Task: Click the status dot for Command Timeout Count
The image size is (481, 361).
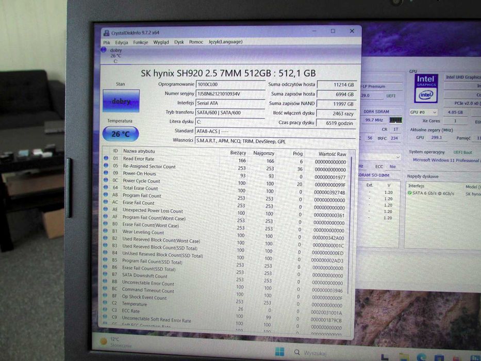Action: (x=105, y=289)
